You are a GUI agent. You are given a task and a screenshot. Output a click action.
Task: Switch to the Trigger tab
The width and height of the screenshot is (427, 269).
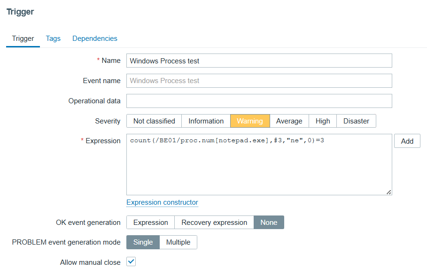23,38
